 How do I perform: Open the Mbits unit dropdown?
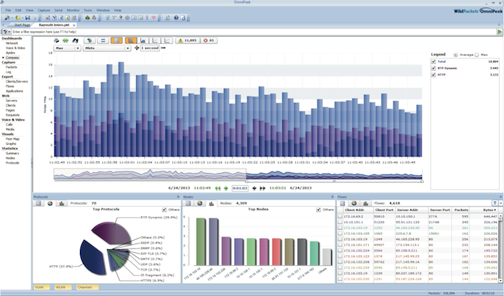(x=107, y=48)
